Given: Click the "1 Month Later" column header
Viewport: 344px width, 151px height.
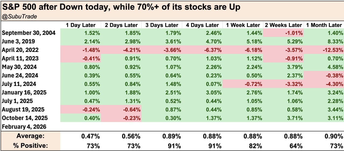Looking at the screenshot, I should [324, 25].
